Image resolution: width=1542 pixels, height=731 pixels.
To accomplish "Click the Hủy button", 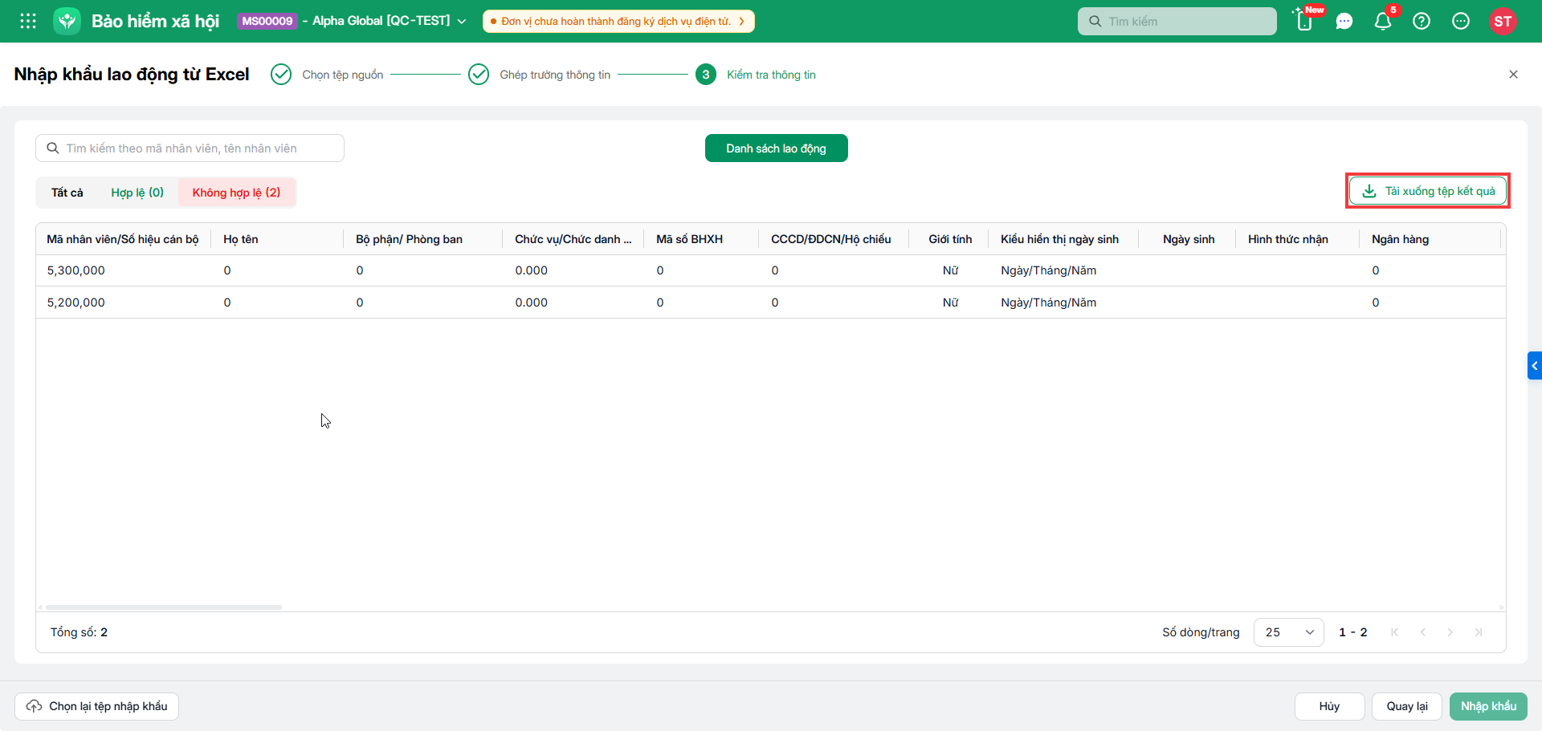I will 1329,706.
